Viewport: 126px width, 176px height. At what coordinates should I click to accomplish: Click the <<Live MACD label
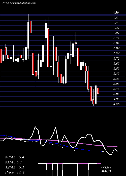pyautogui.click(x=106, y=169)
